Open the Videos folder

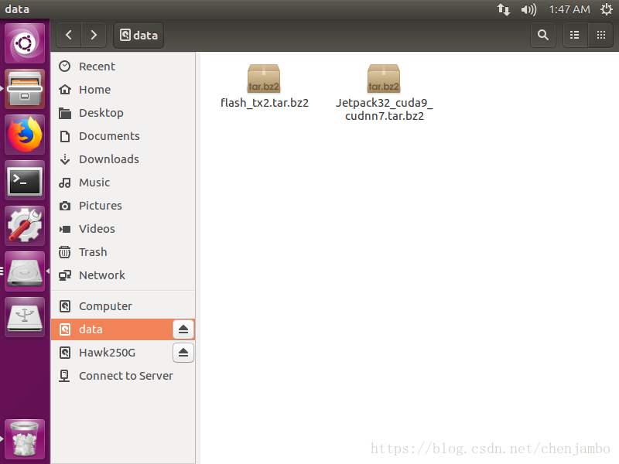click(123, 229)
